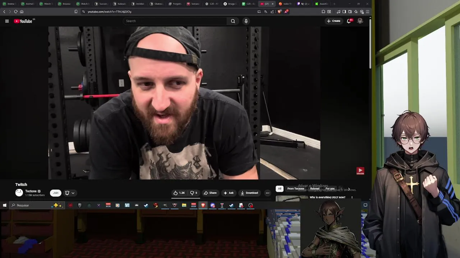Click the '1.13M subscribers' text
The image size is (460, 258).
35,195
